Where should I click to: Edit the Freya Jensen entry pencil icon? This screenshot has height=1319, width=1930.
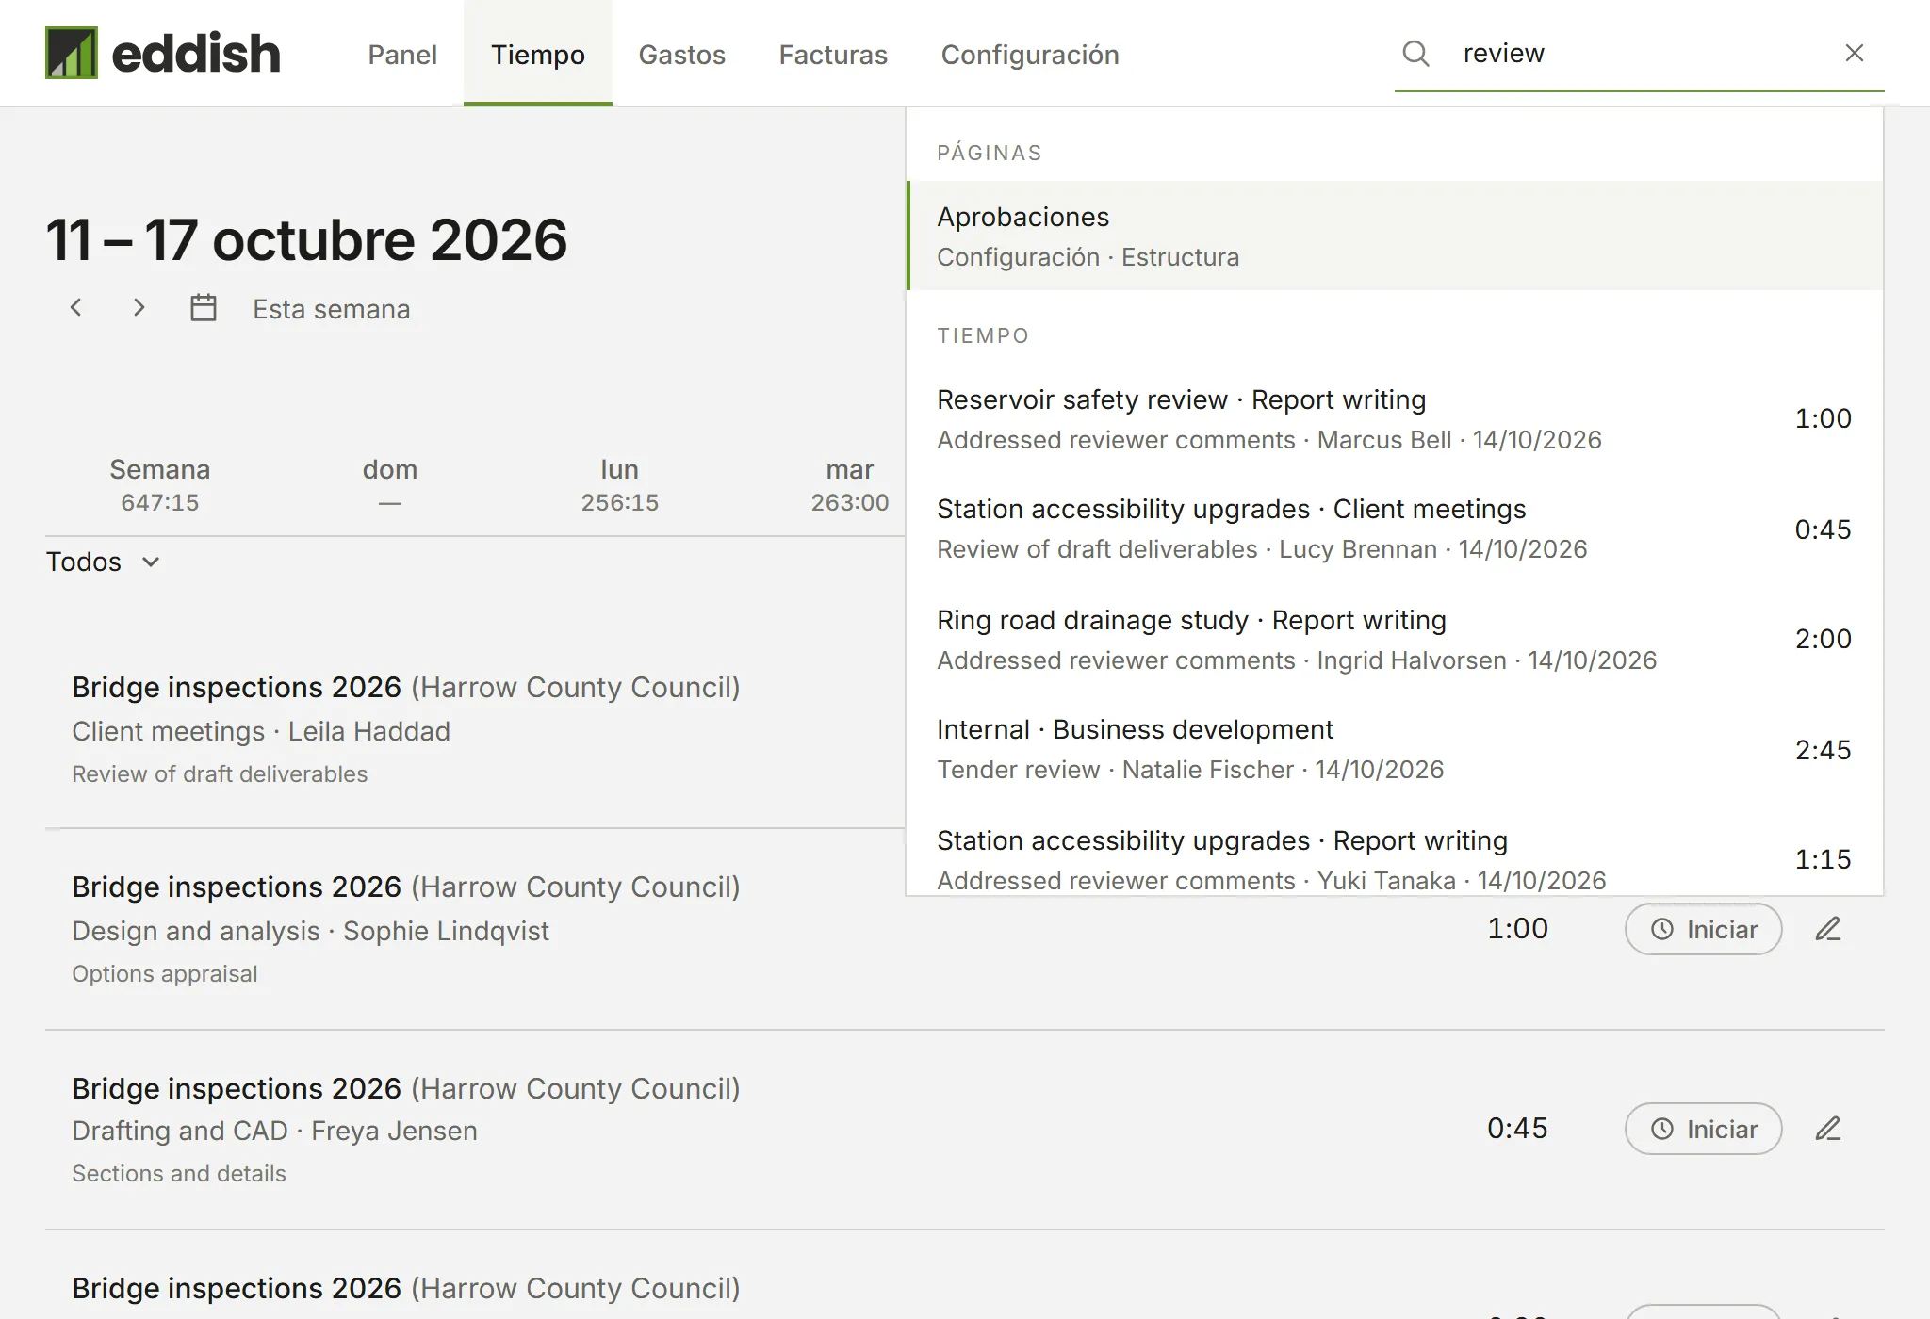tap(1828, 1129)
